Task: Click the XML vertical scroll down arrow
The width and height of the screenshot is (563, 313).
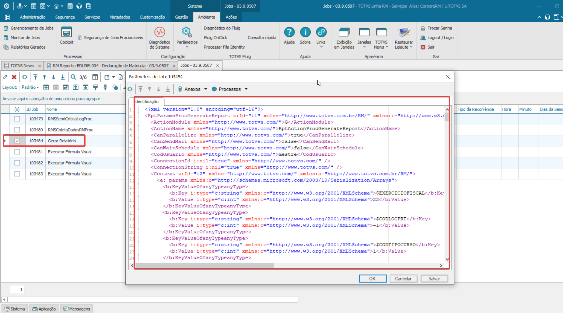Action: click(x=447, y=259)
